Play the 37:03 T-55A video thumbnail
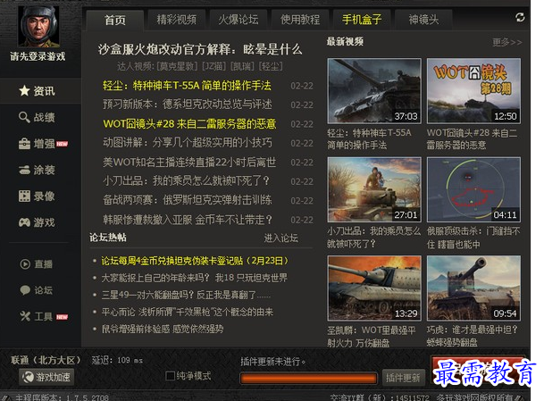544x401 pixels. (x=374, y=91)
